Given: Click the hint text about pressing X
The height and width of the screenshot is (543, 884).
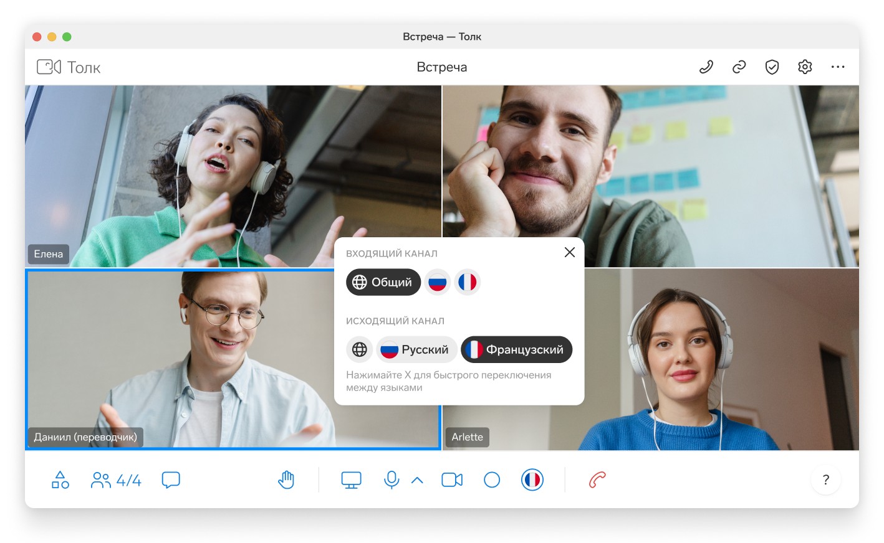Looking at the screenshot, I should pyautogui.click(x=449, y=381).
